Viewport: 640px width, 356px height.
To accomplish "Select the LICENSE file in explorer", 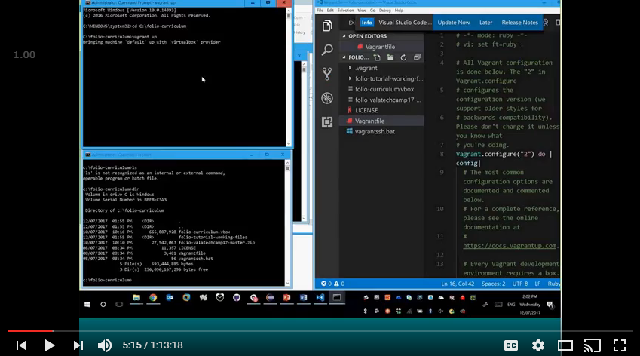I will pyautogui.click(x=381, y=110).
